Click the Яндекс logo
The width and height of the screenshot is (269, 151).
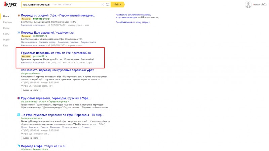point(10,4)
